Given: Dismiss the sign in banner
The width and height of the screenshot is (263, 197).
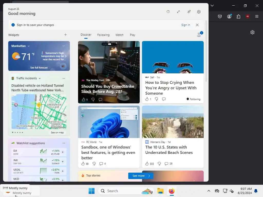Looking at the screenshot, I should coord(197,25).
